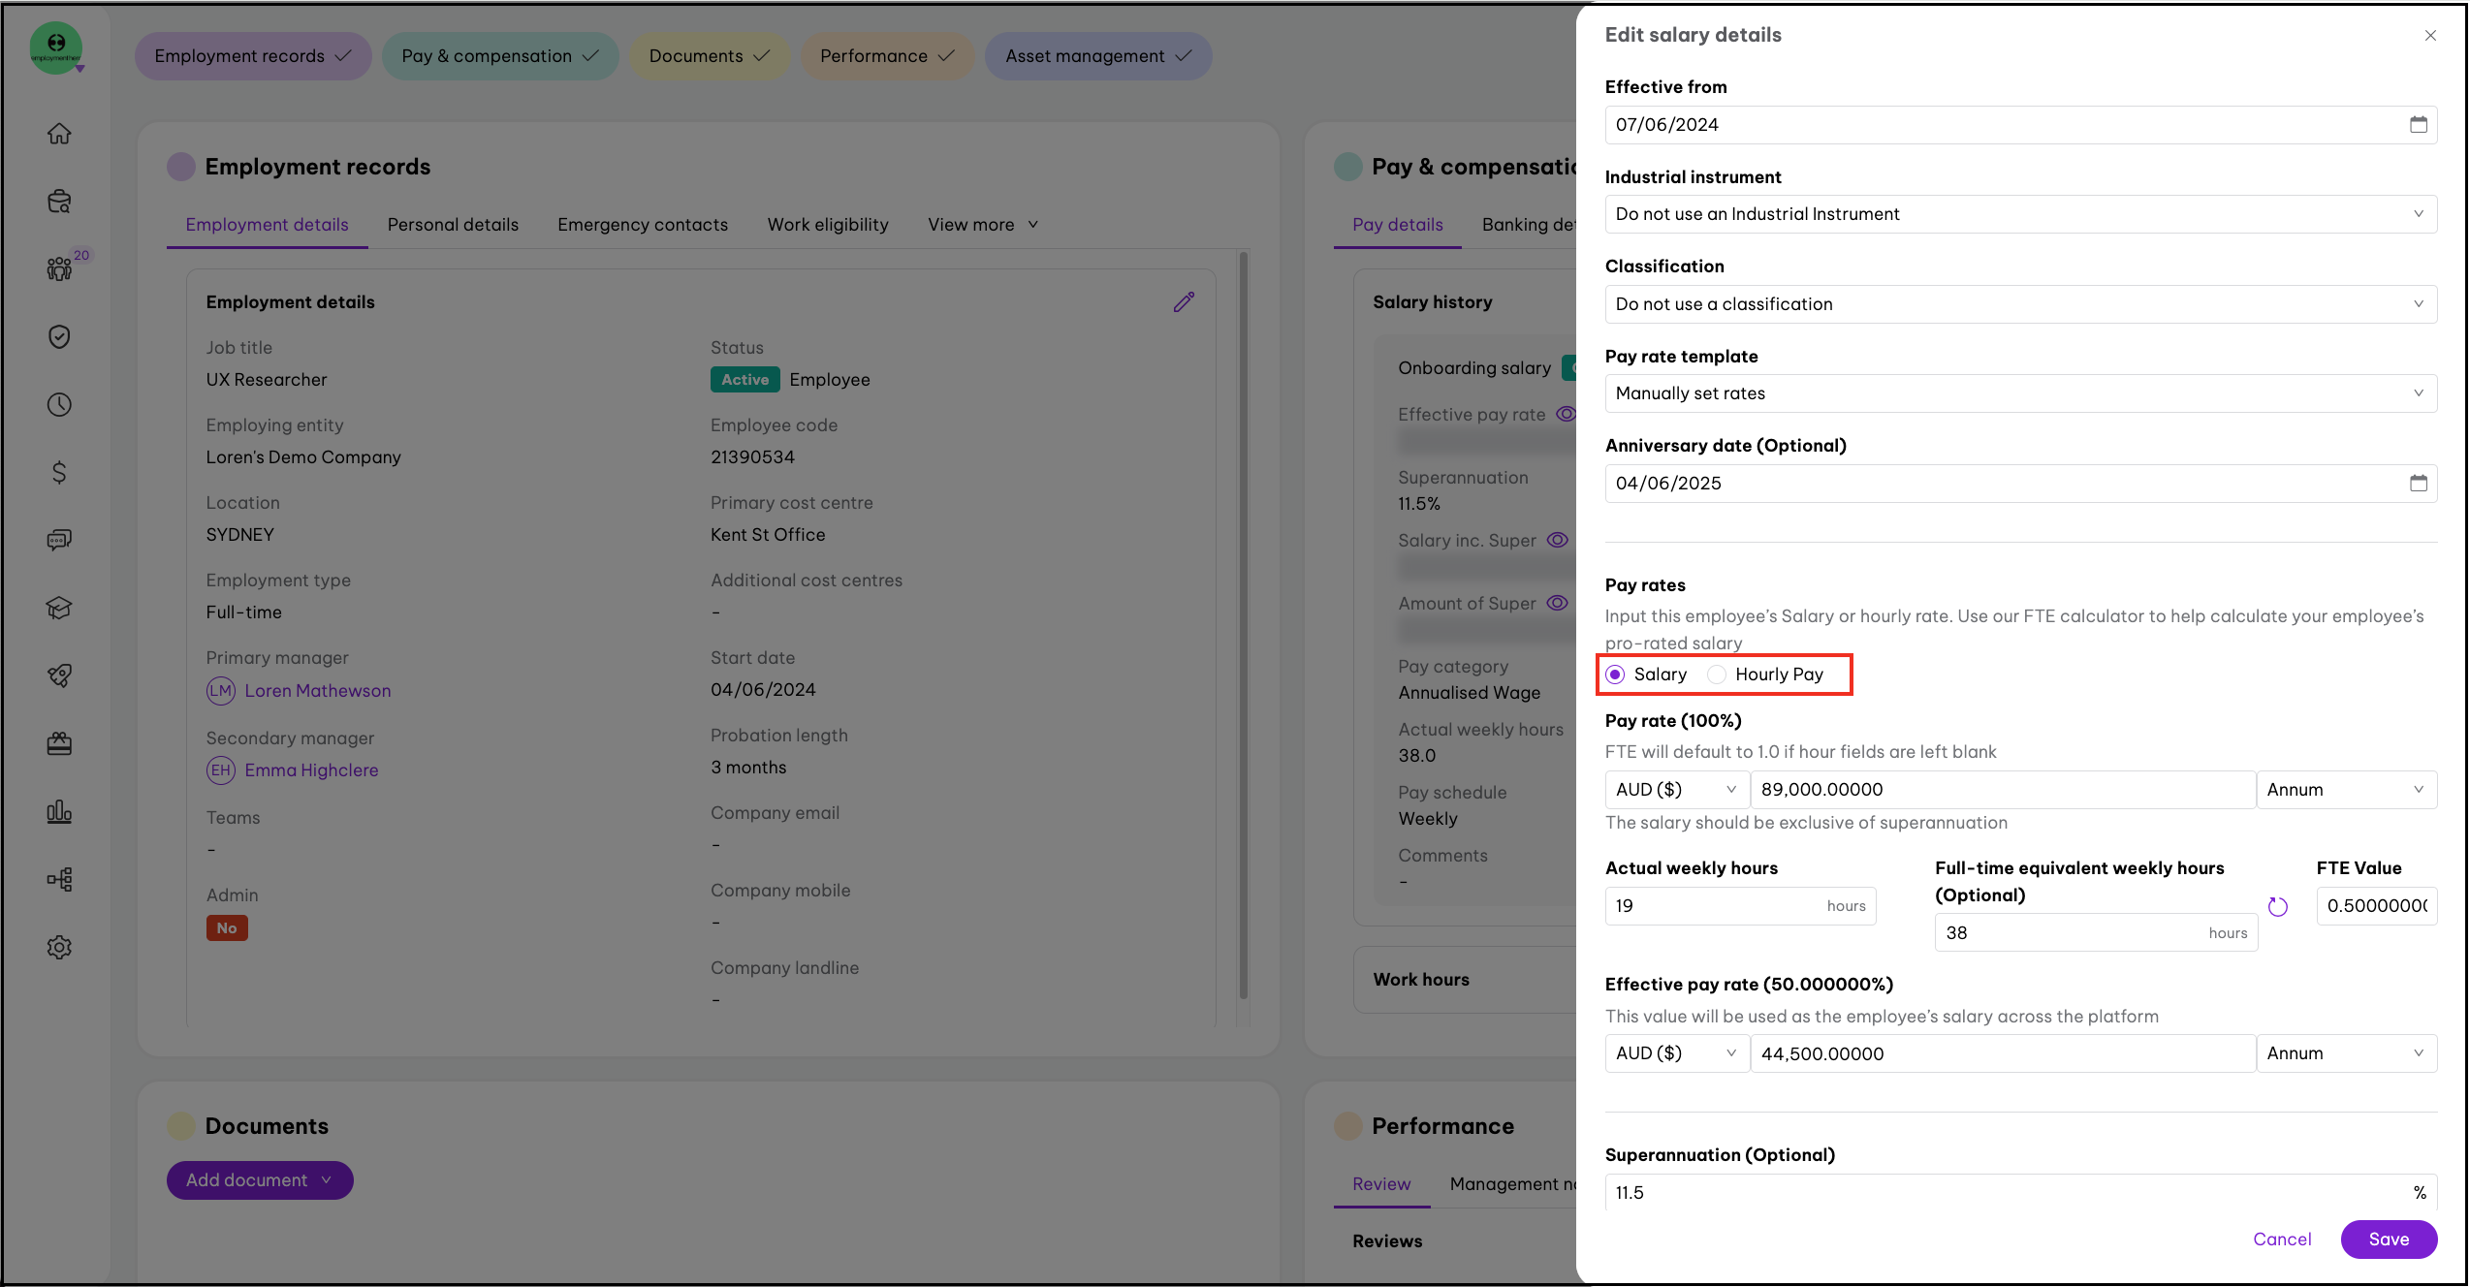This screenshot has width=2470, height=1287.
Task: Click the Save button
Action: point(2389,1240)
